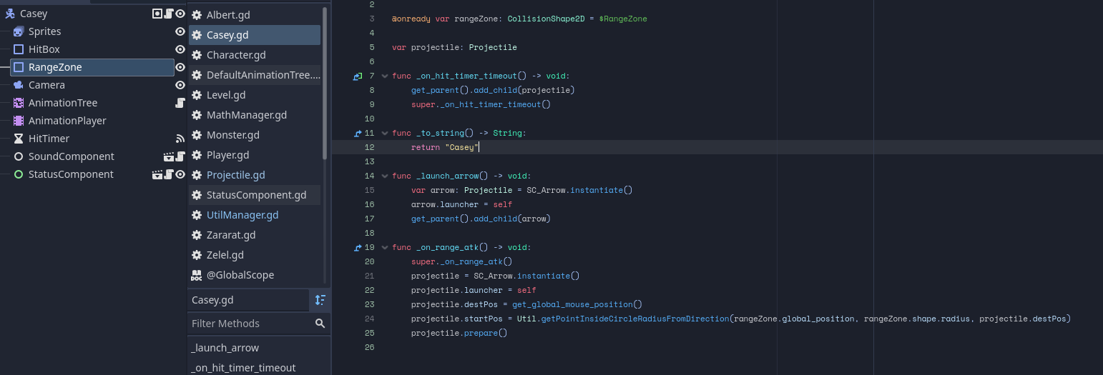The width and height of the screenshot is (1103, 375).
Task: Open Level.gd script
Action: (255, 95)
